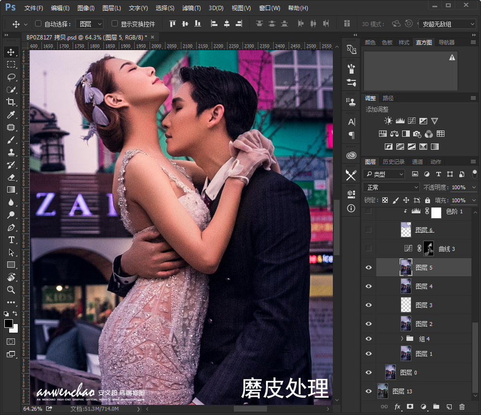Show the hidden 曲线 3 adjustment layer
The width and height of the screenshot is (481, 415).
(x=369, y=248)
